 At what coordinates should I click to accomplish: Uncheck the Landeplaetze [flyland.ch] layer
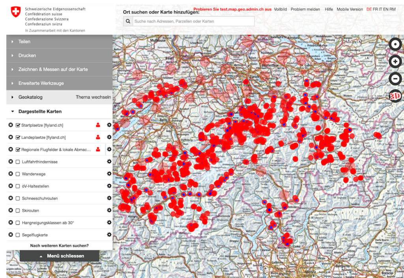pos(18,137)
